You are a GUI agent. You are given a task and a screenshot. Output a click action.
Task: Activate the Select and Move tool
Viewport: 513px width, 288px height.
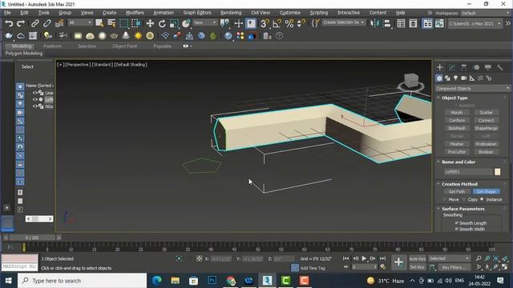(150, 23)
